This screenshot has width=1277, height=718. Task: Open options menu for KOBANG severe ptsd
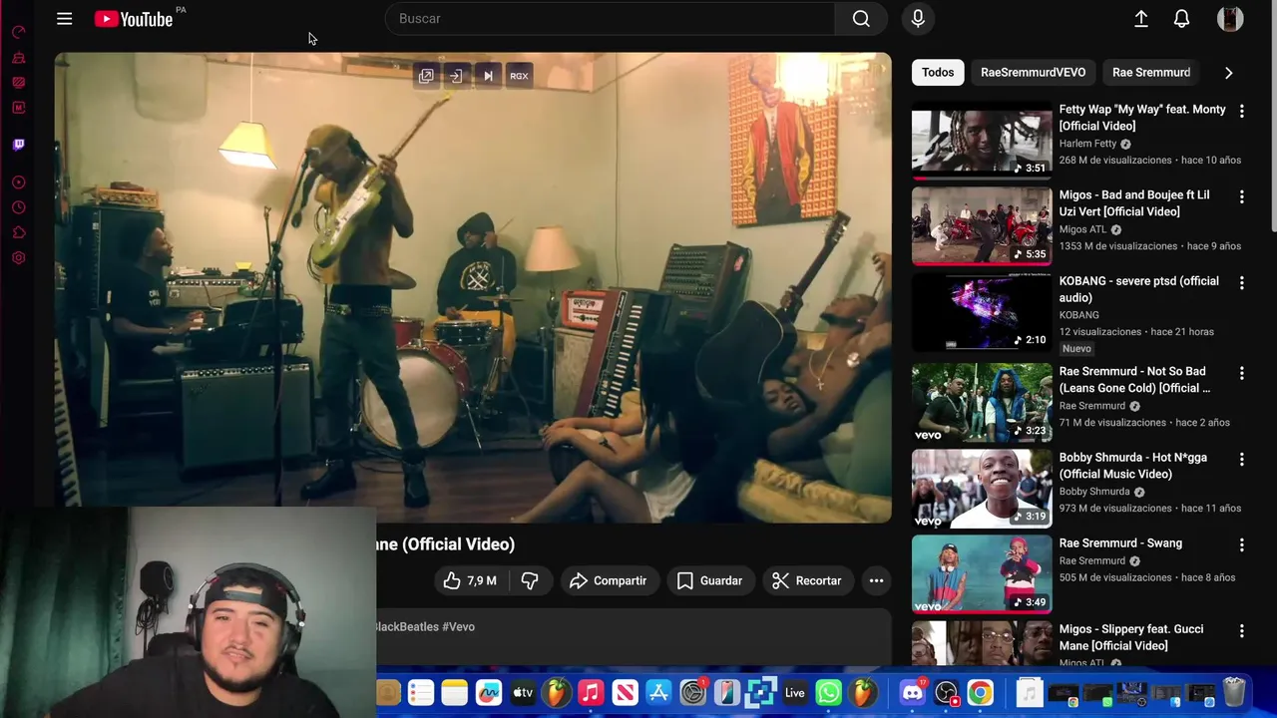(1242, 283)
